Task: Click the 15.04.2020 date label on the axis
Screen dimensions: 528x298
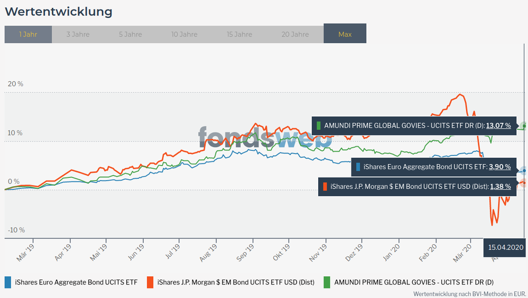Action: [505, 247]
